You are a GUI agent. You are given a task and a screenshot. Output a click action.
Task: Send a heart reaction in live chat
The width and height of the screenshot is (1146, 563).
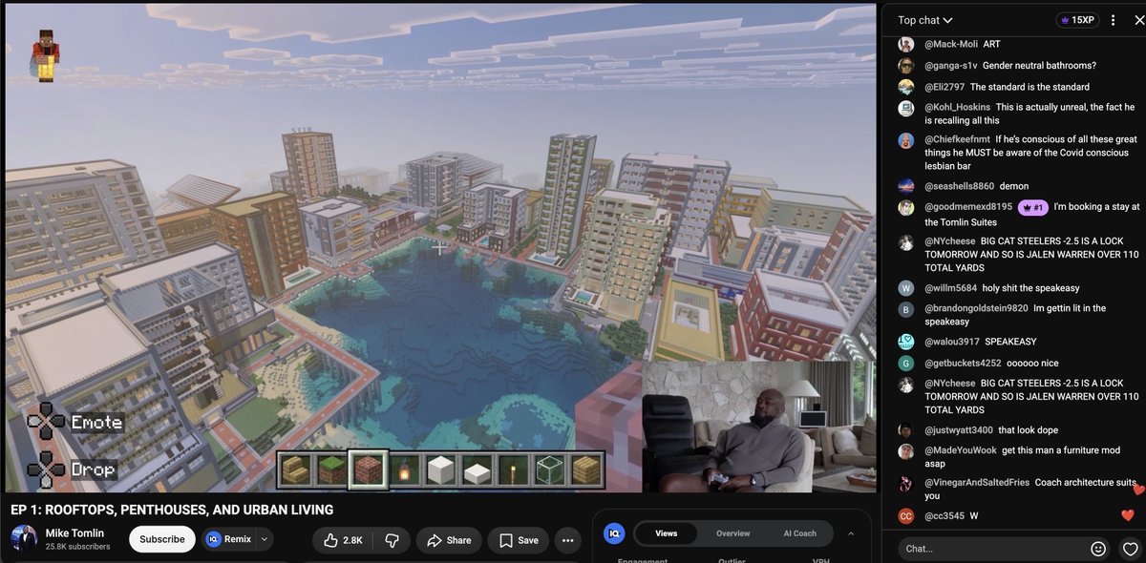pos(1131,549)
